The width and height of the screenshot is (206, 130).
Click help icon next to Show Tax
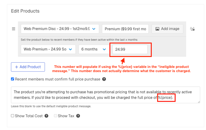78,116
